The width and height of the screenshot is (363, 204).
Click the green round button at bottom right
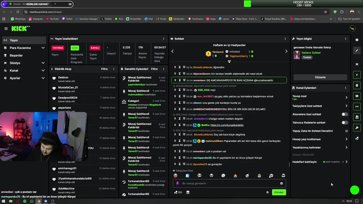tap(354, 190)
